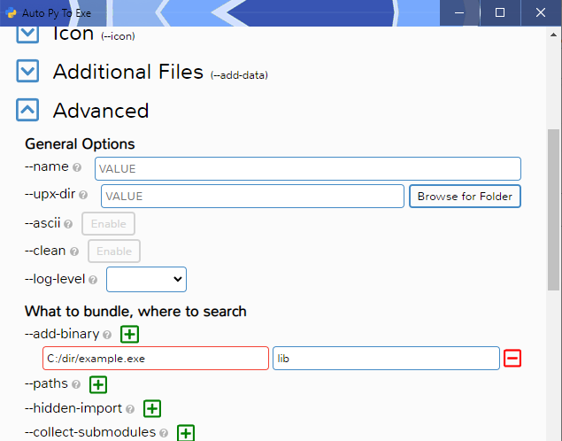Click the 'What to bundle, where to search' heading
The width and height of the screenshot is (562, 441).
pyautogui.click(x=135, y=311)
